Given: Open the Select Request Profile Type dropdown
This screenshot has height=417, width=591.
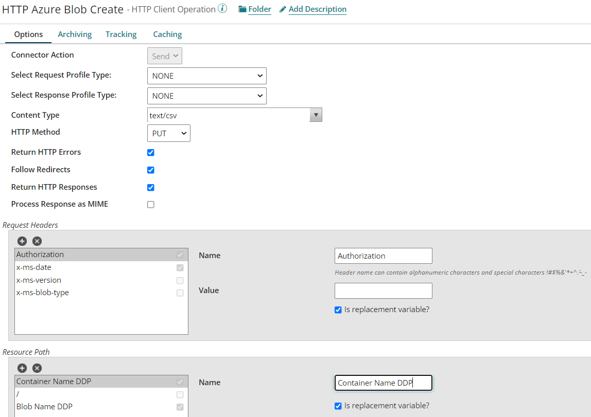Looking at the screenshot, I should click(206, 76).
